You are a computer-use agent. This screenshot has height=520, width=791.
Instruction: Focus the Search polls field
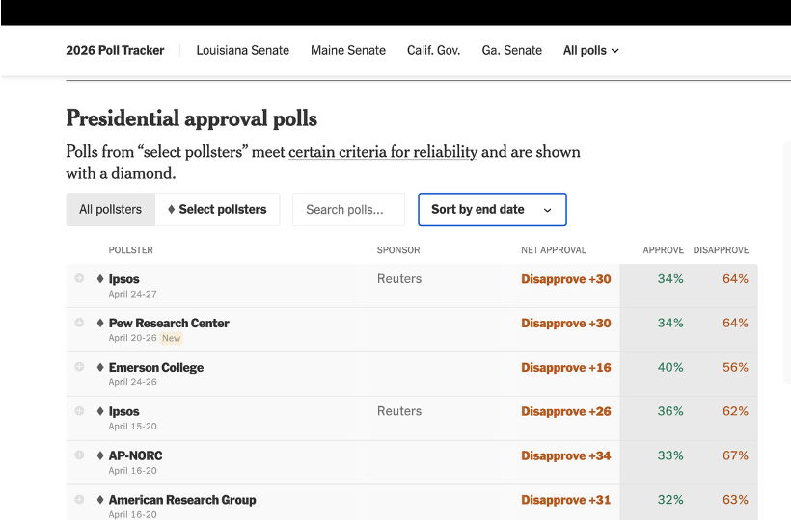348,209
